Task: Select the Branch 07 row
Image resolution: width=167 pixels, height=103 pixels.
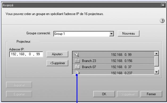Action: click(113, 67)
